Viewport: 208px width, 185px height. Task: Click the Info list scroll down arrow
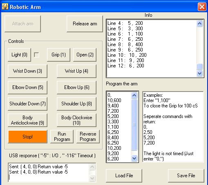(199, 74)
